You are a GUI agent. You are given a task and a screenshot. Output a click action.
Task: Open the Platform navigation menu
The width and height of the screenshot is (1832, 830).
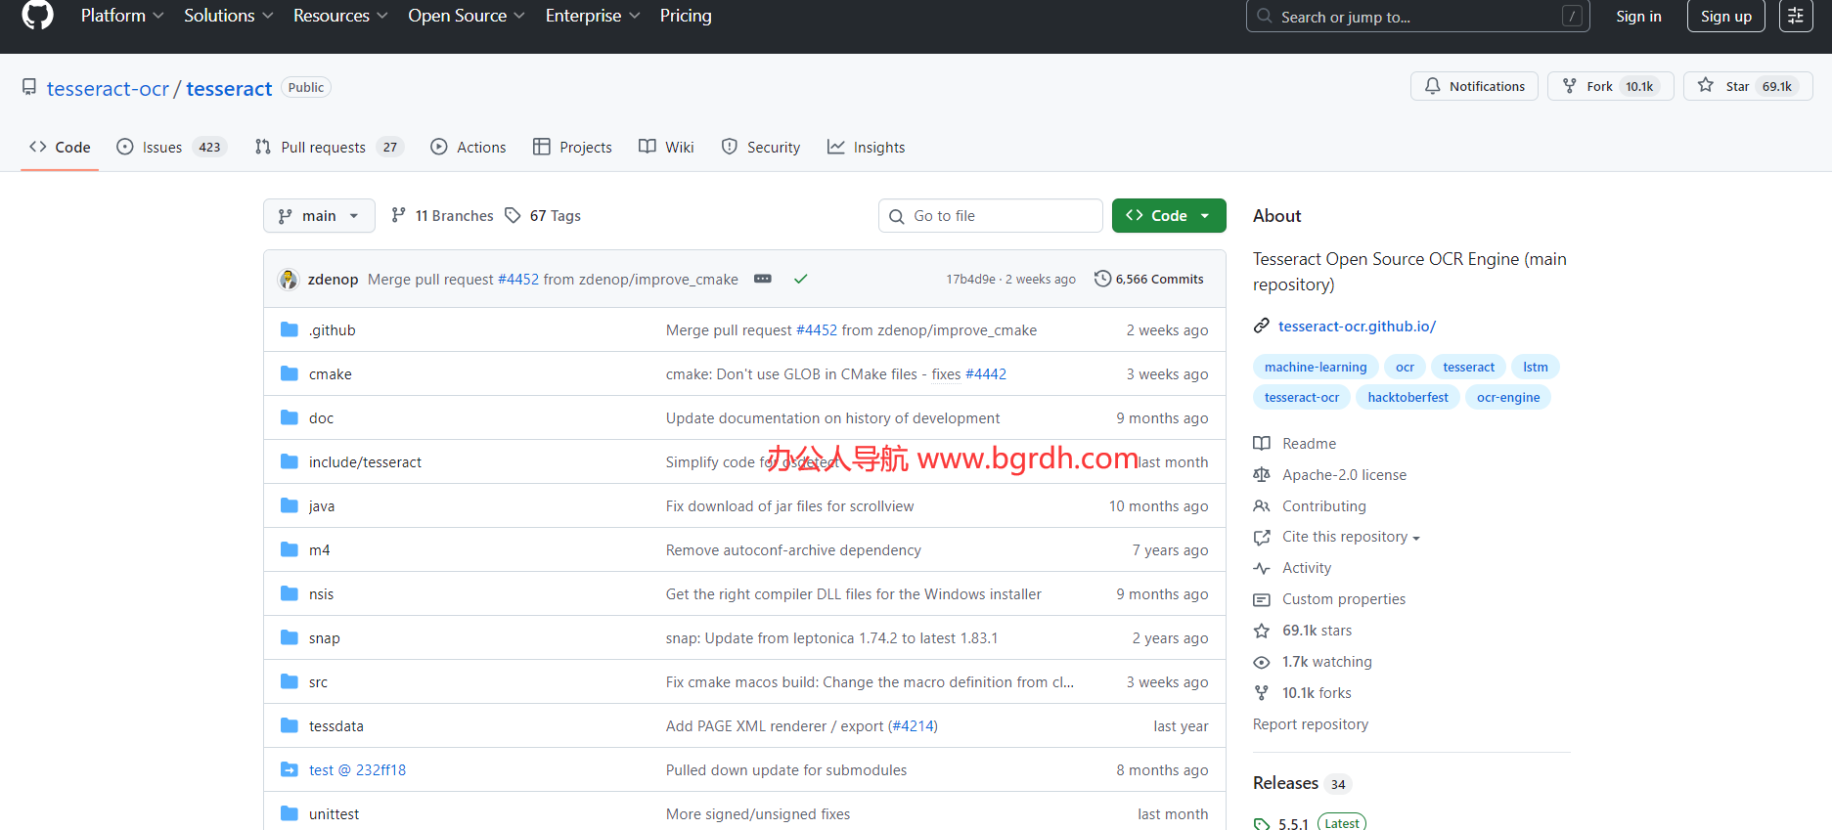(122, 16)
